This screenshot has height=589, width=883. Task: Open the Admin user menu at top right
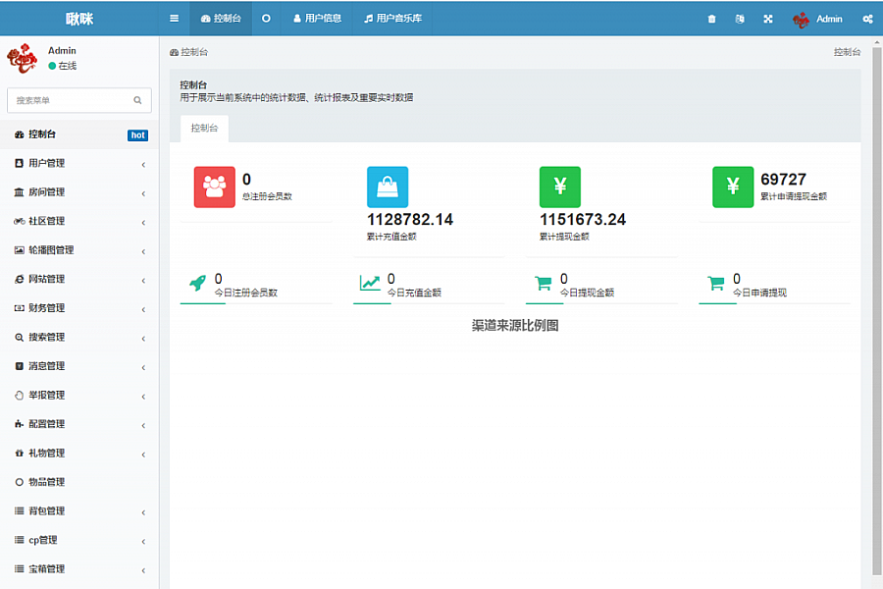(817, 19)
